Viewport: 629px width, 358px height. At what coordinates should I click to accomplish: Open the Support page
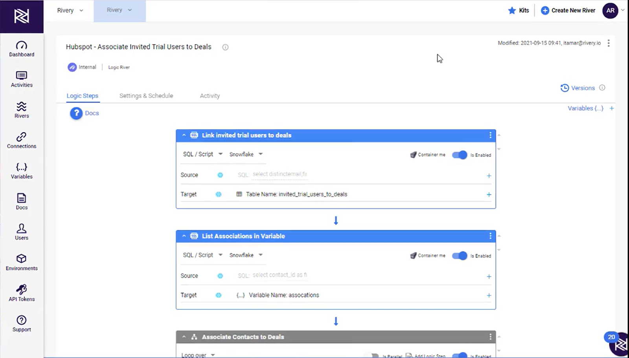(22, 324)
